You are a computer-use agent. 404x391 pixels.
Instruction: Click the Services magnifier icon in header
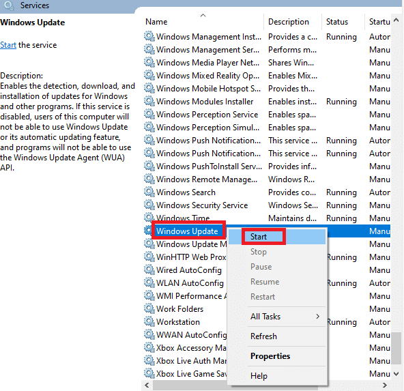tap(9, 5)
